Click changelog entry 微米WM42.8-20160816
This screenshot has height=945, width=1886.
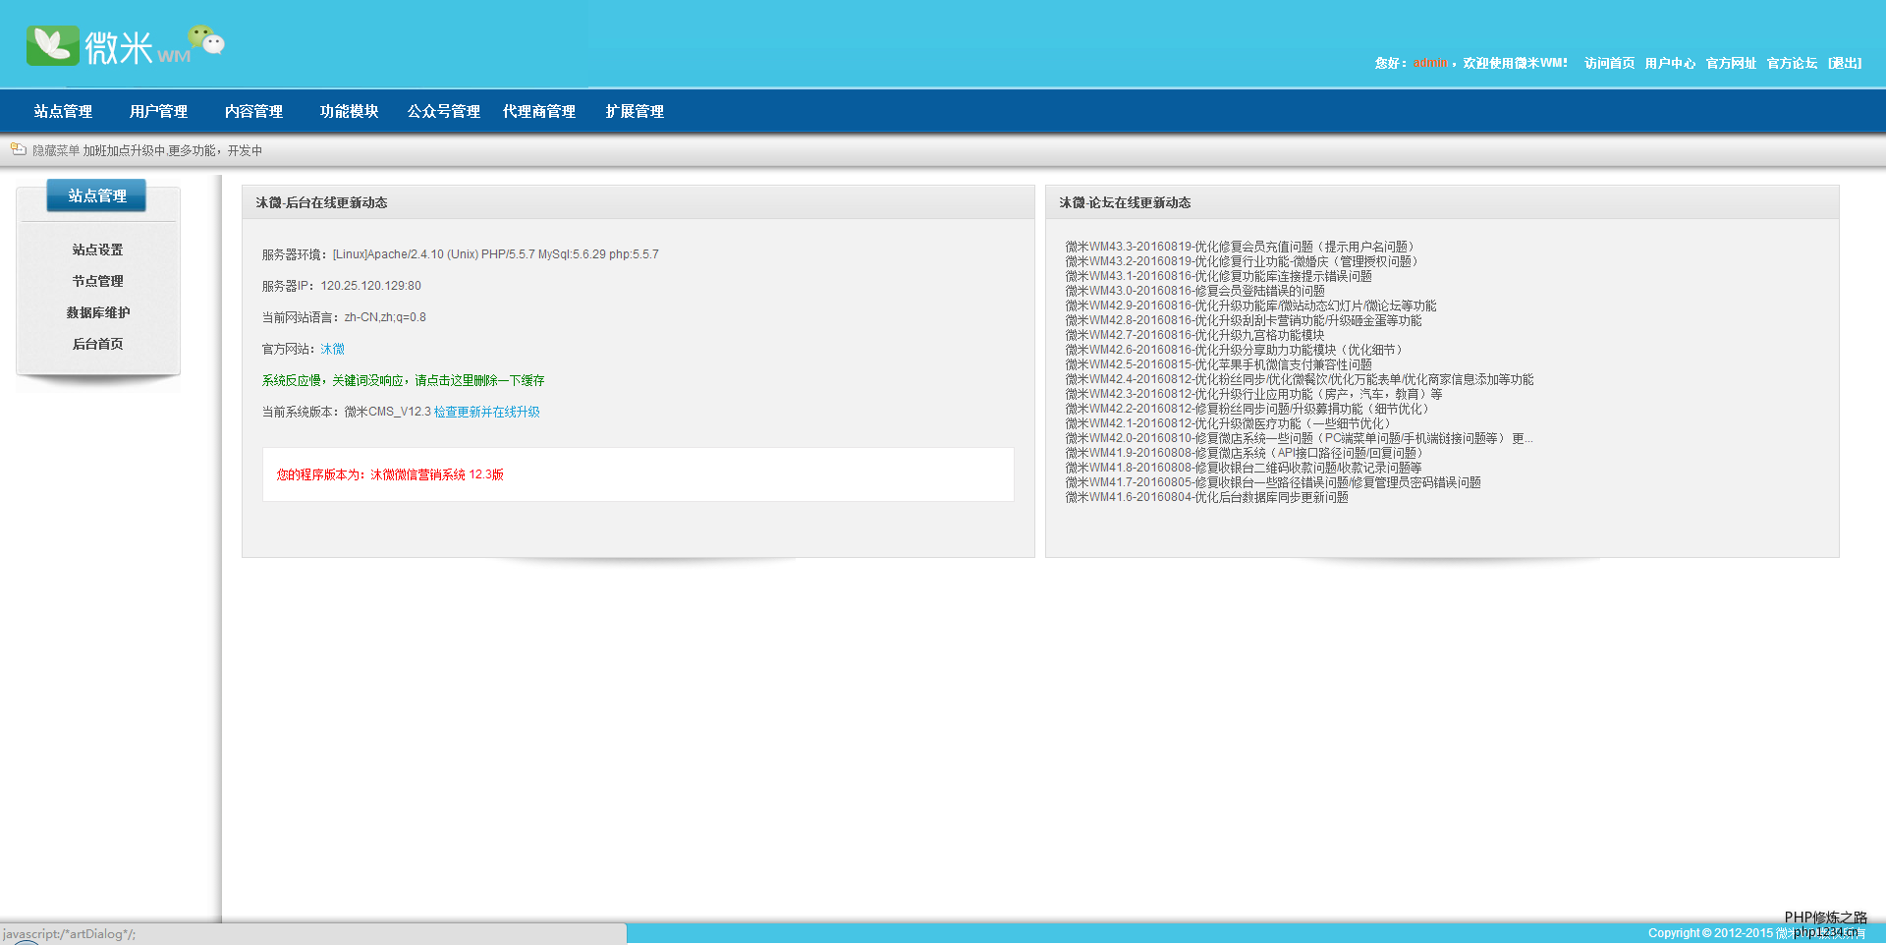pyautogui.click(x=1244, y=320)
